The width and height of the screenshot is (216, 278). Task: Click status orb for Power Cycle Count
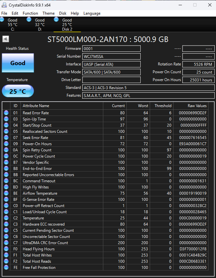click(x=6, y=156)
